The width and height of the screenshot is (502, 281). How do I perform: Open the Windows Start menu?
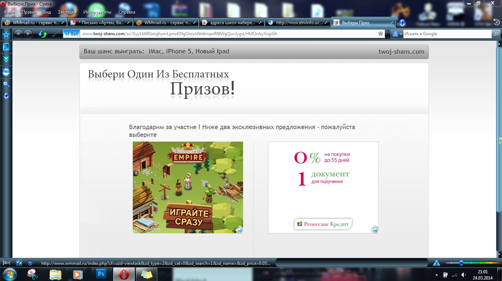click(x=9, y=274)
